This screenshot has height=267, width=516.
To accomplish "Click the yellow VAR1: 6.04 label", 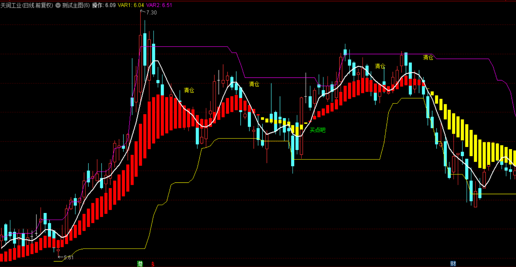I will tap(131, 5).
